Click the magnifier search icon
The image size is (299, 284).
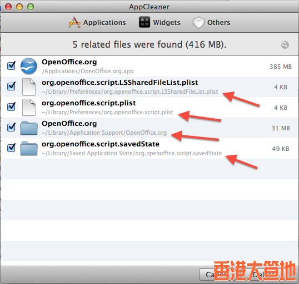click(x=285, y=45)
